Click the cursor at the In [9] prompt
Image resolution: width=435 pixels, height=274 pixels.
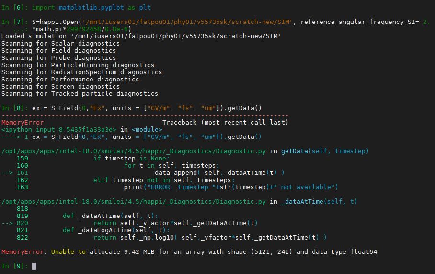(x=34, y=266)
